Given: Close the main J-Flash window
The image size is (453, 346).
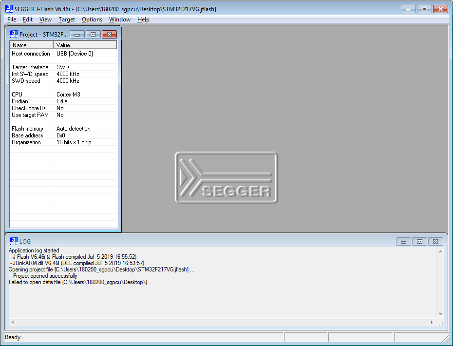Looking at the screenshot, I should coord(440,9).
